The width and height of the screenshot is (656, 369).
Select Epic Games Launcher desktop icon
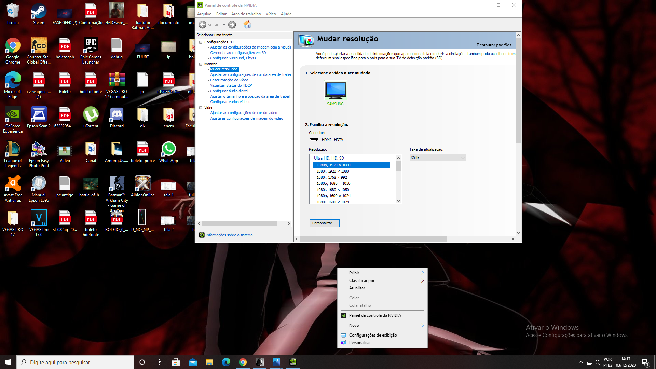pyautogui.click(x=91, y=51)
